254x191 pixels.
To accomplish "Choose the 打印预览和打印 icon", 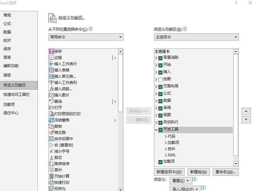I will tap(51, 114).
